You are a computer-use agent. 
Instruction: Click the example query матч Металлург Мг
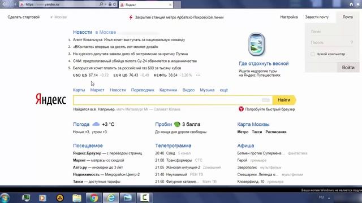(148, 109)
